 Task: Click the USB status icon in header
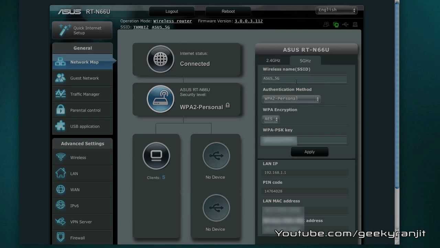[x=345, y=24]
